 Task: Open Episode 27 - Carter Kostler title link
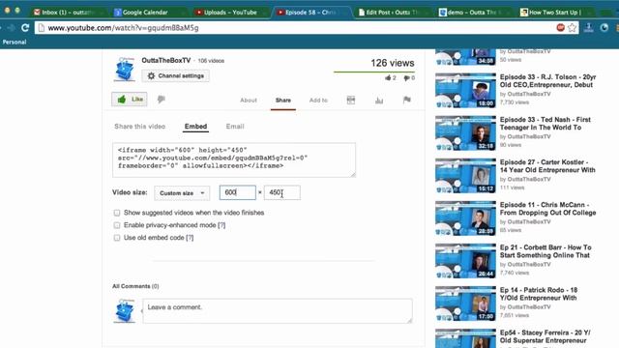click(x=547, y=166)
